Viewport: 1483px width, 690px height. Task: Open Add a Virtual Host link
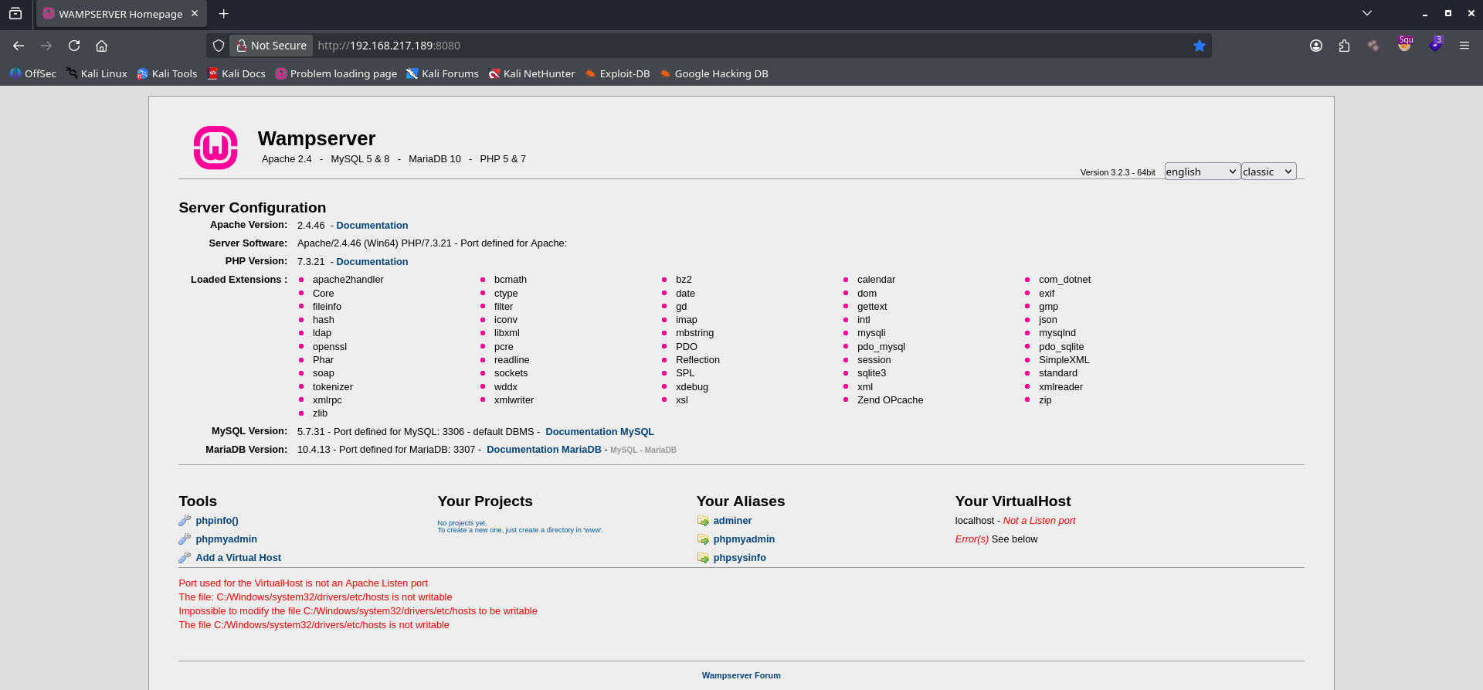point(239,558)
